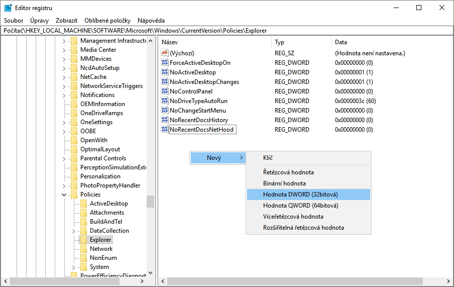
Task: Click the DWORD icon beside NoControlPanel
Action: click(164, 91)
